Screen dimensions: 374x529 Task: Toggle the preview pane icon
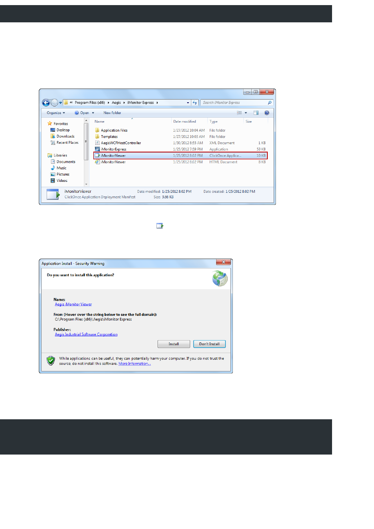[x=256, y=113]
